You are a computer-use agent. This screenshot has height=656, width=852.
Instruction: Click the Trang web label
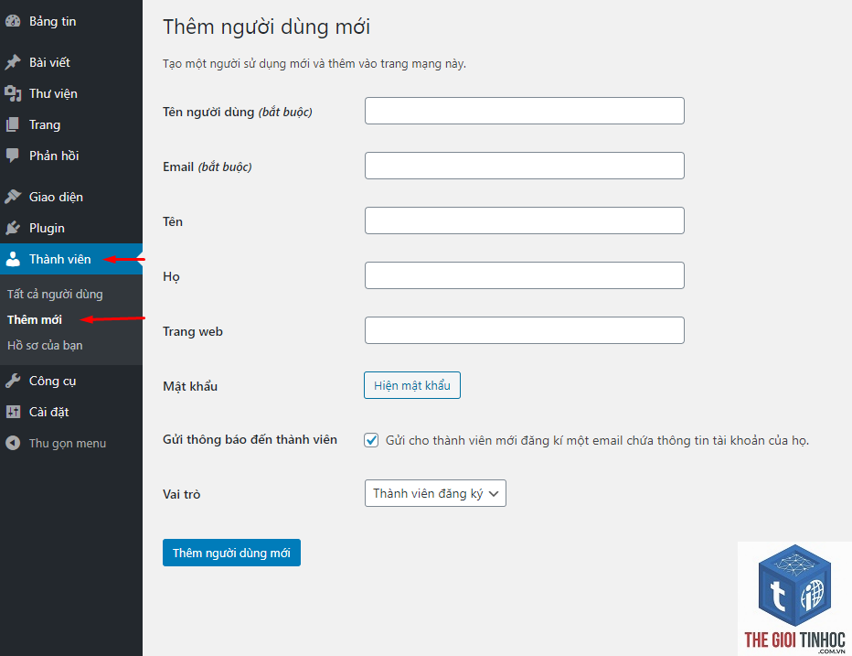point(192,332)
